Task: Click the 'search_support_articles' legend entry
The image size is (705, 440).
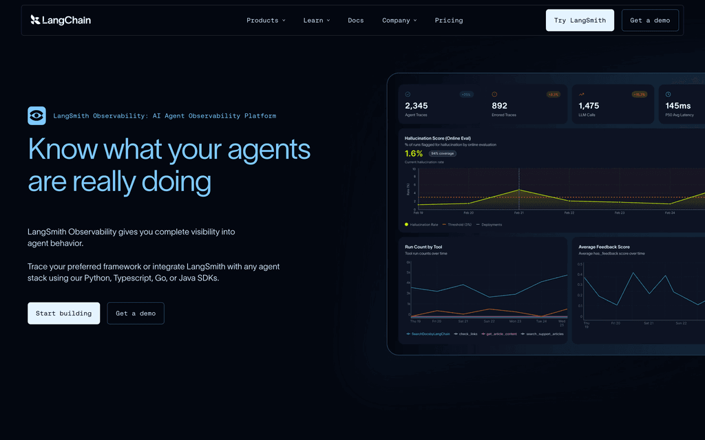Action: tap(543, 334)
